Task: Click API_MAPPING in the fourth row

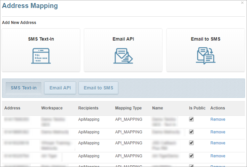Action: coord(128,156)
